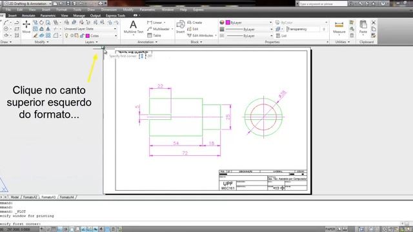Click the Lineweight icon in Properties panel
This screenshot has height=232, width=413.
[x=222, y=29]
